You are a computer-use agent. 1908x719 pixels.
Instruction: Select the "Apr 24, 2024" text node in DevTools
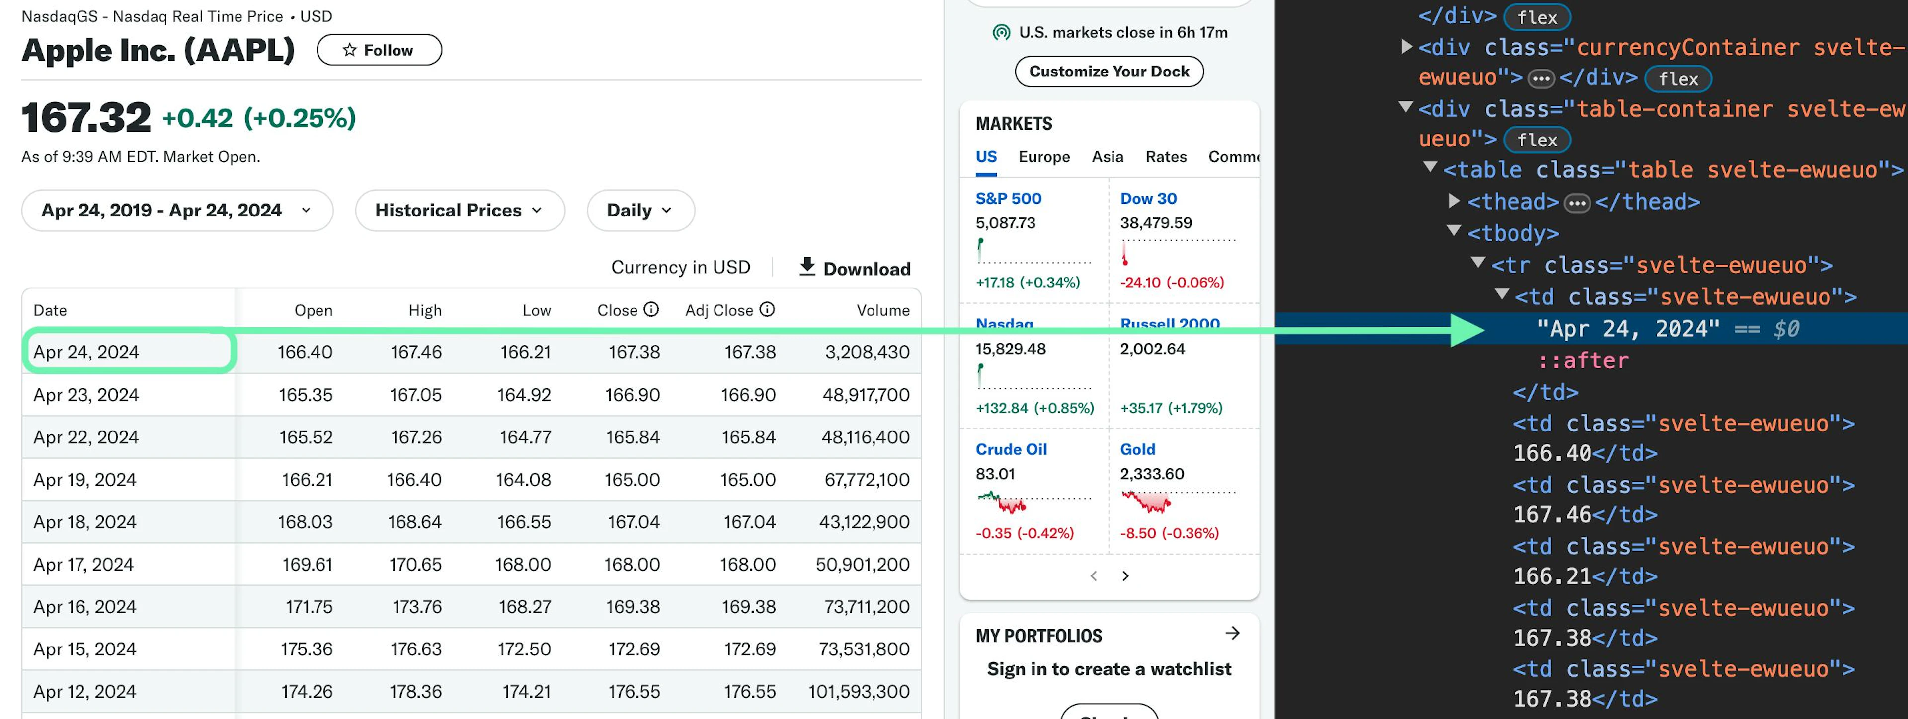coord(1628,328)
